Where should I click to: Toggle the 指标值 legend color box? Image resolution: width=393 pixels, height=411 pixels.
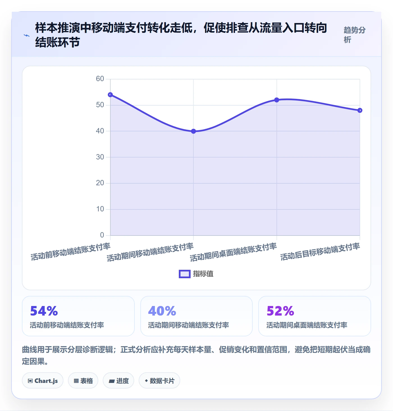coord(185,274)
